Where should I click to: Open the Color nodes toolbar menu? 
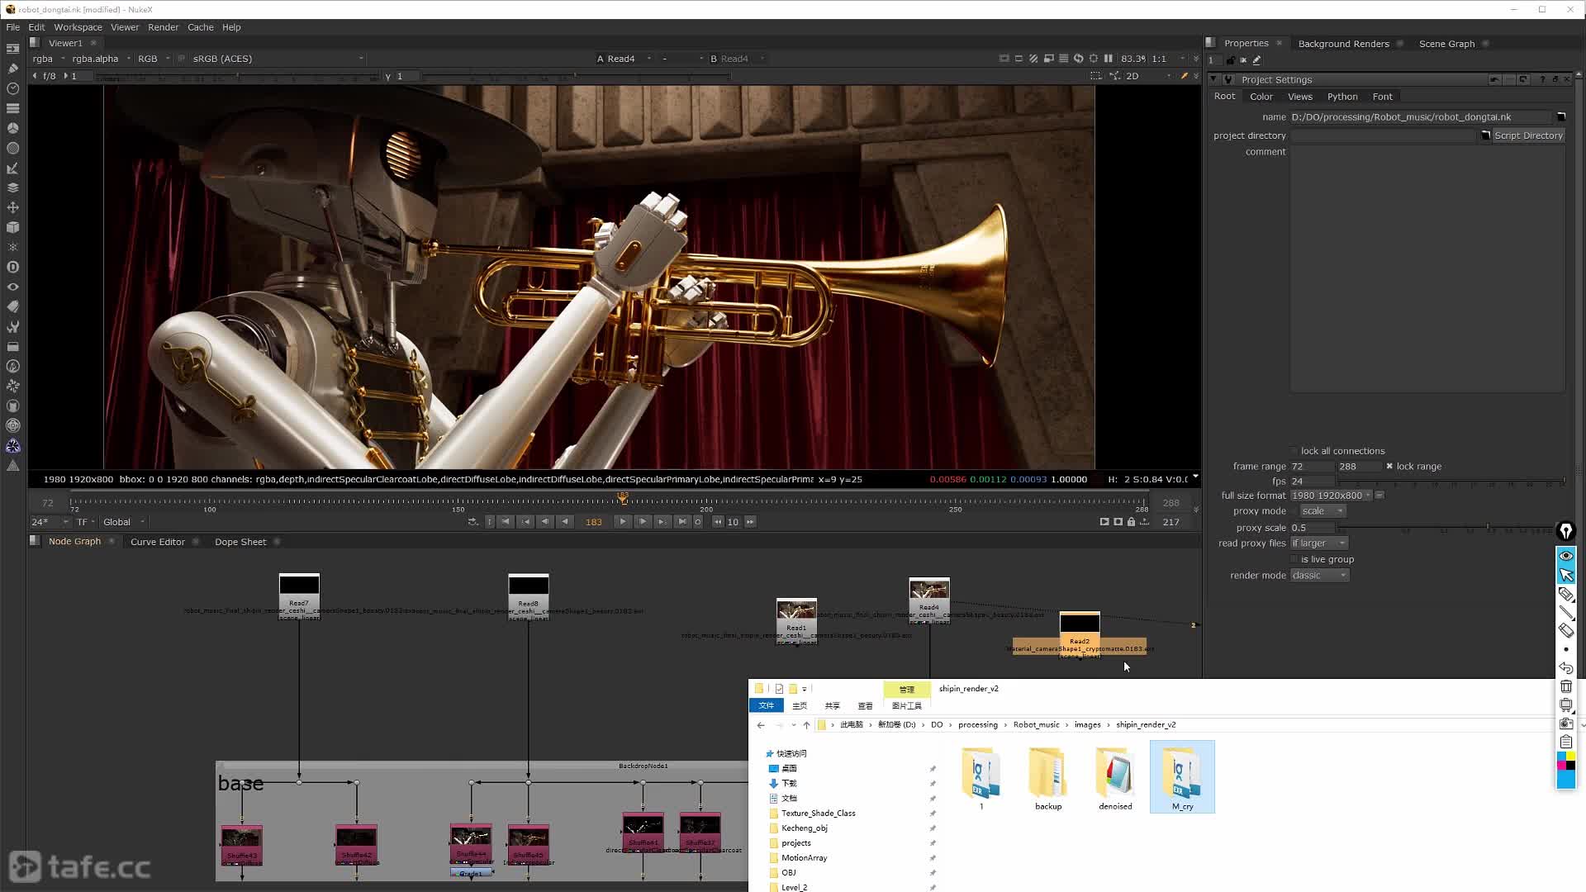(12, 128)
